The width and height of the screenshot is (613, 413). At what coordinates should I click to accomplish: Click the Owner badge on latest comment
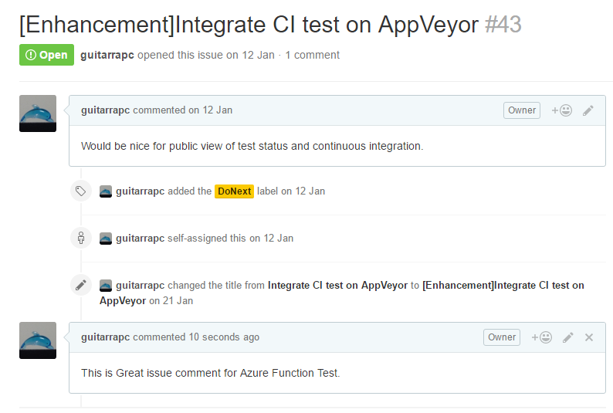(x=502, y=337)
